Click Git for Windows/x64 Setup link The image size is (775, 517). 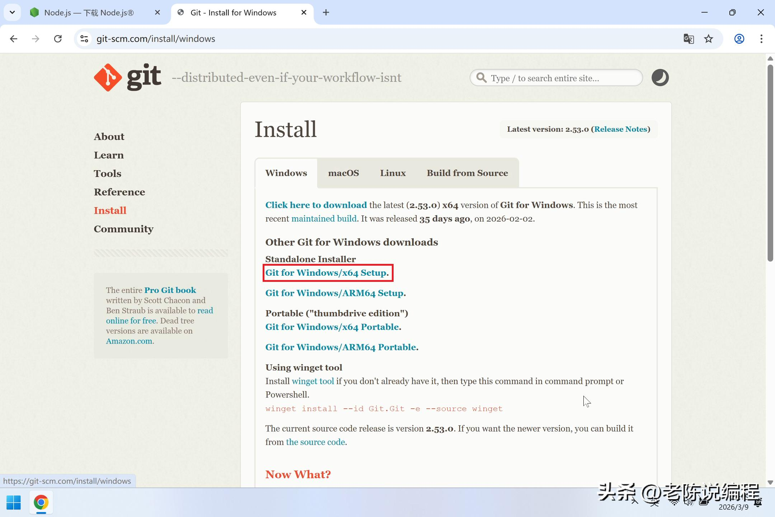326,273
